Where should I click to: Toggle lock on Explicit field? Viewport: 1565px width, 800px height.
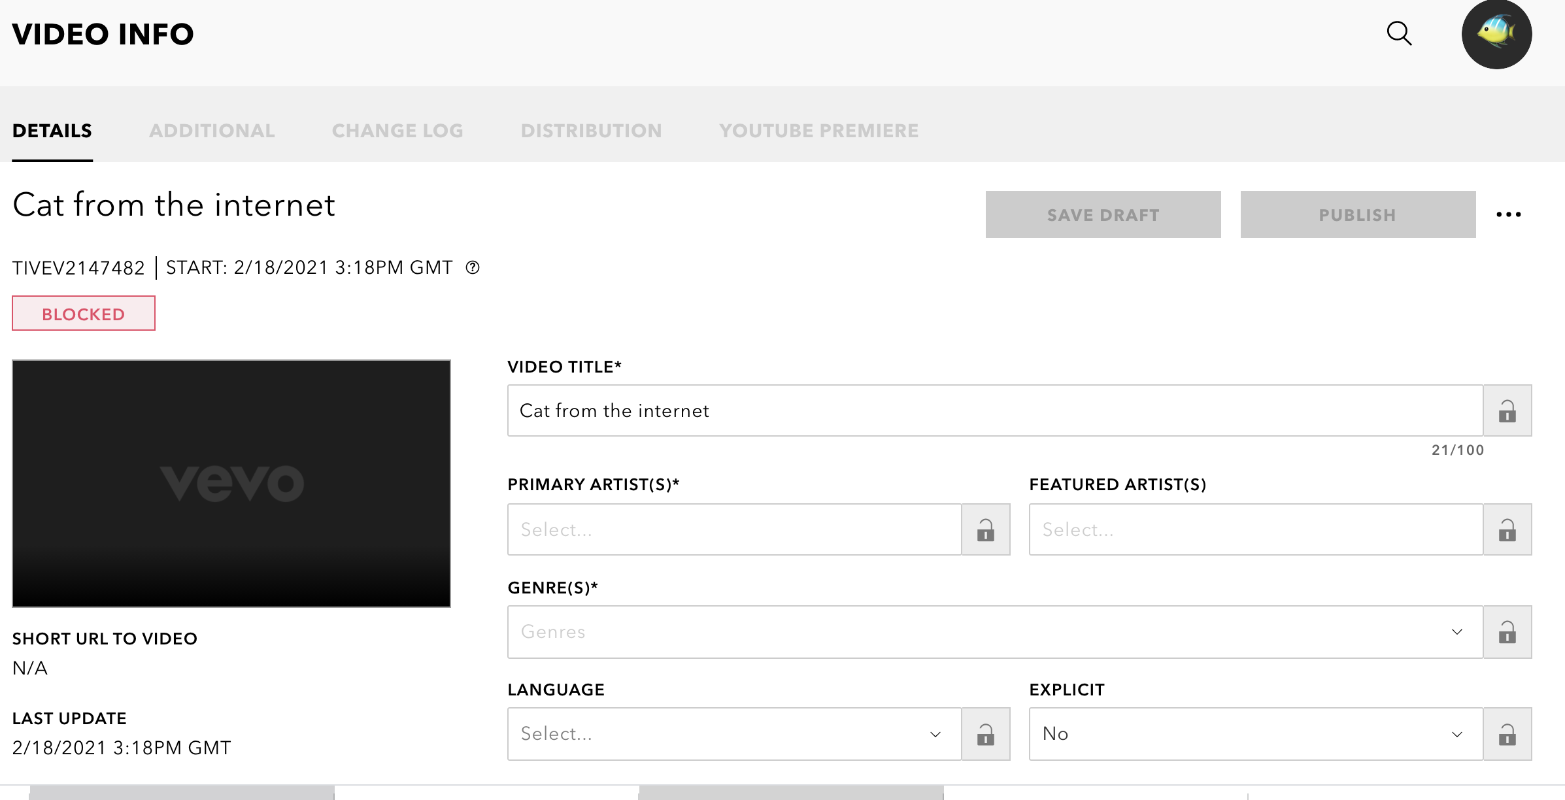(x=1507, y=734)
